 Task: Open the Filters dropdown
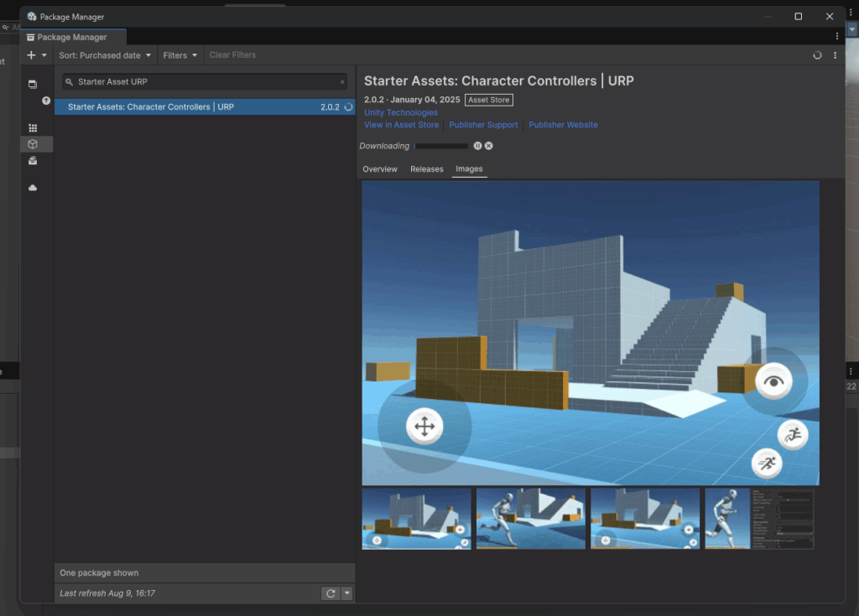coord(180,55)
